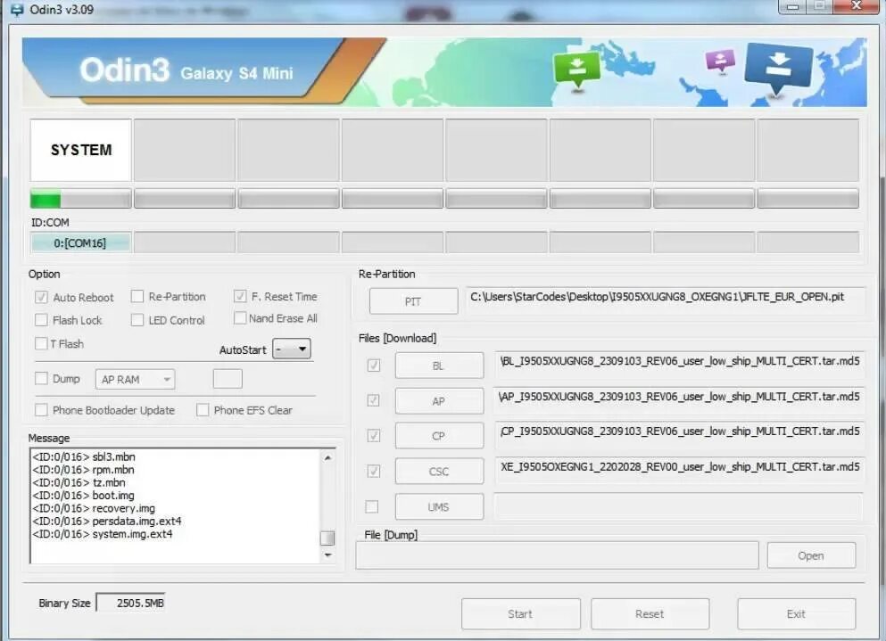
Task: Click the Reset button
Action: tap(650, 614)
